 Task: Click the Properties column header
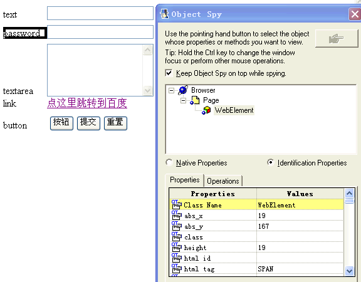[x=213, y=194]
